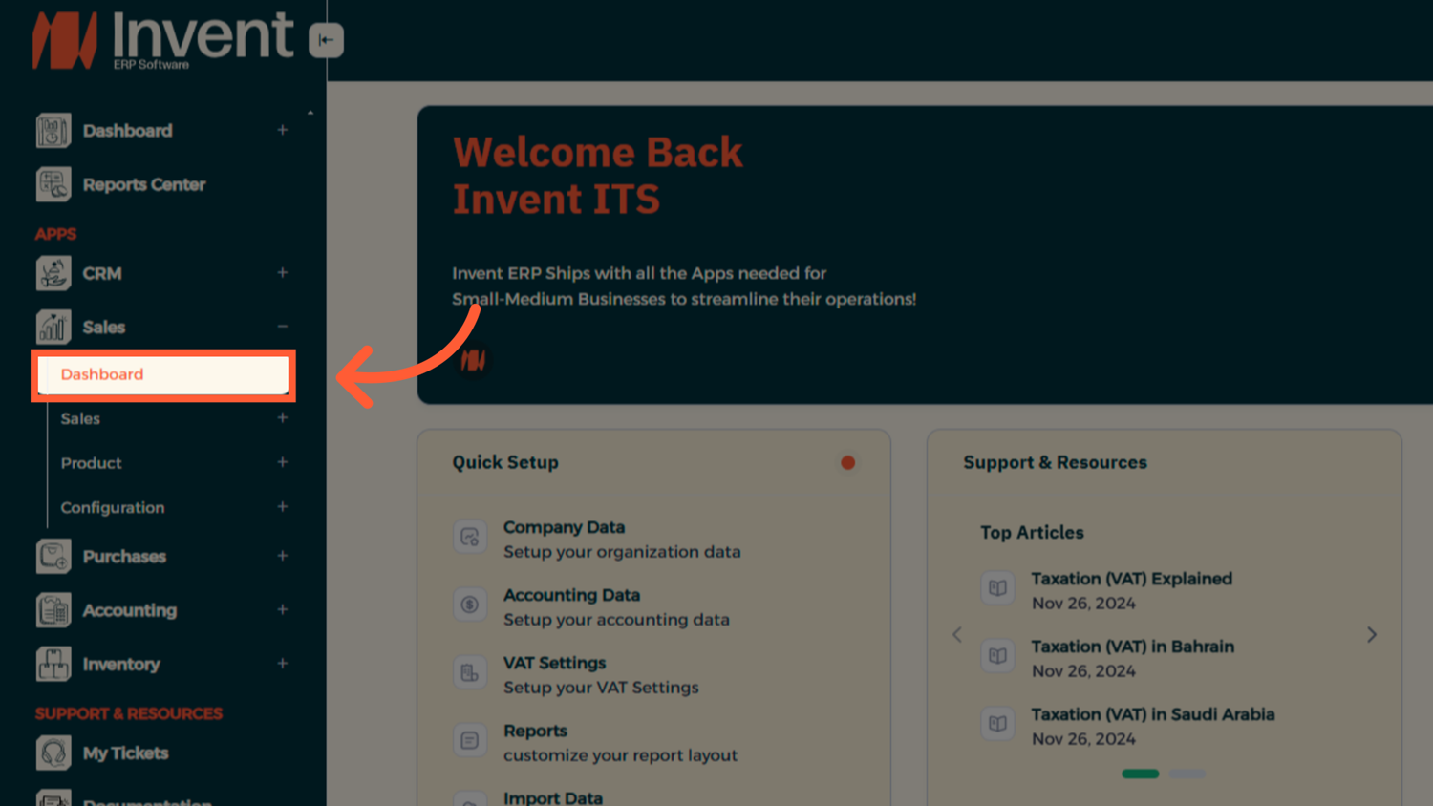
Task: Select the second carousel page indicator
Action: 1187,774
